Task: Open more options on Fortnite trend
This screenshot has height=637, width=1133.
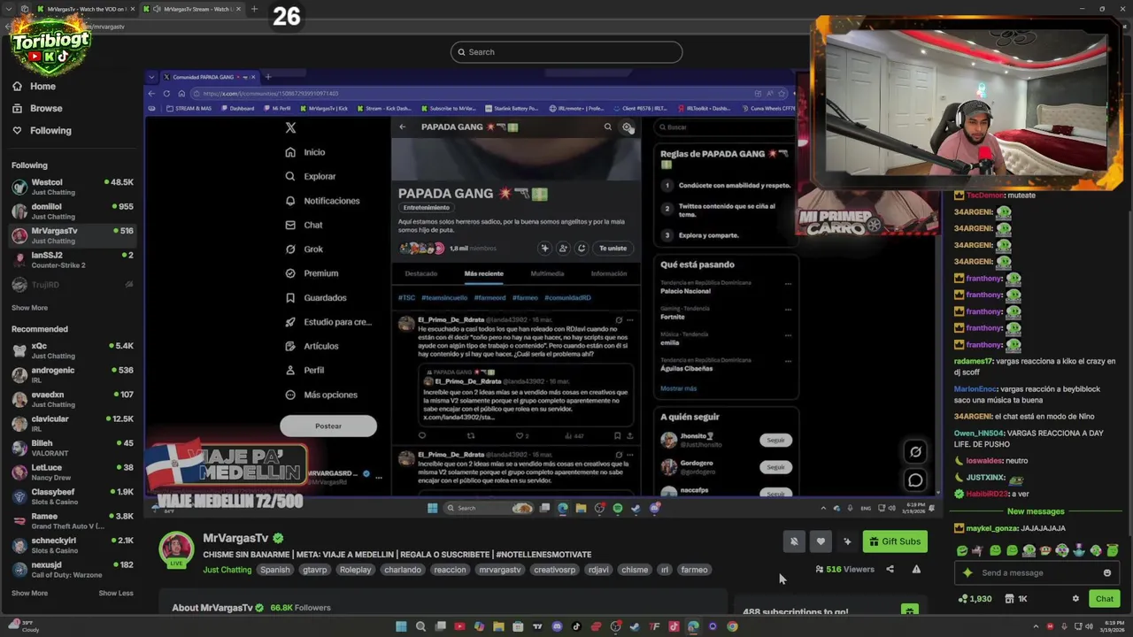Action: (x=788, y=310)
